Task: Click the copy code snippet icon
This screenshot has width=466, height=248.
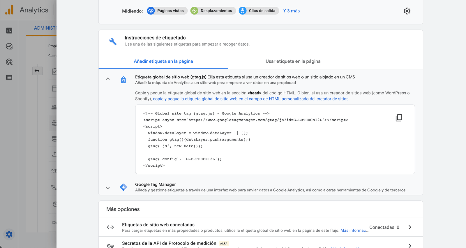Action: [399, 118]
